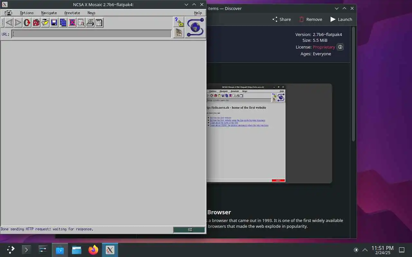Click the Ages Everyone text in Discover

click(316, 54)
